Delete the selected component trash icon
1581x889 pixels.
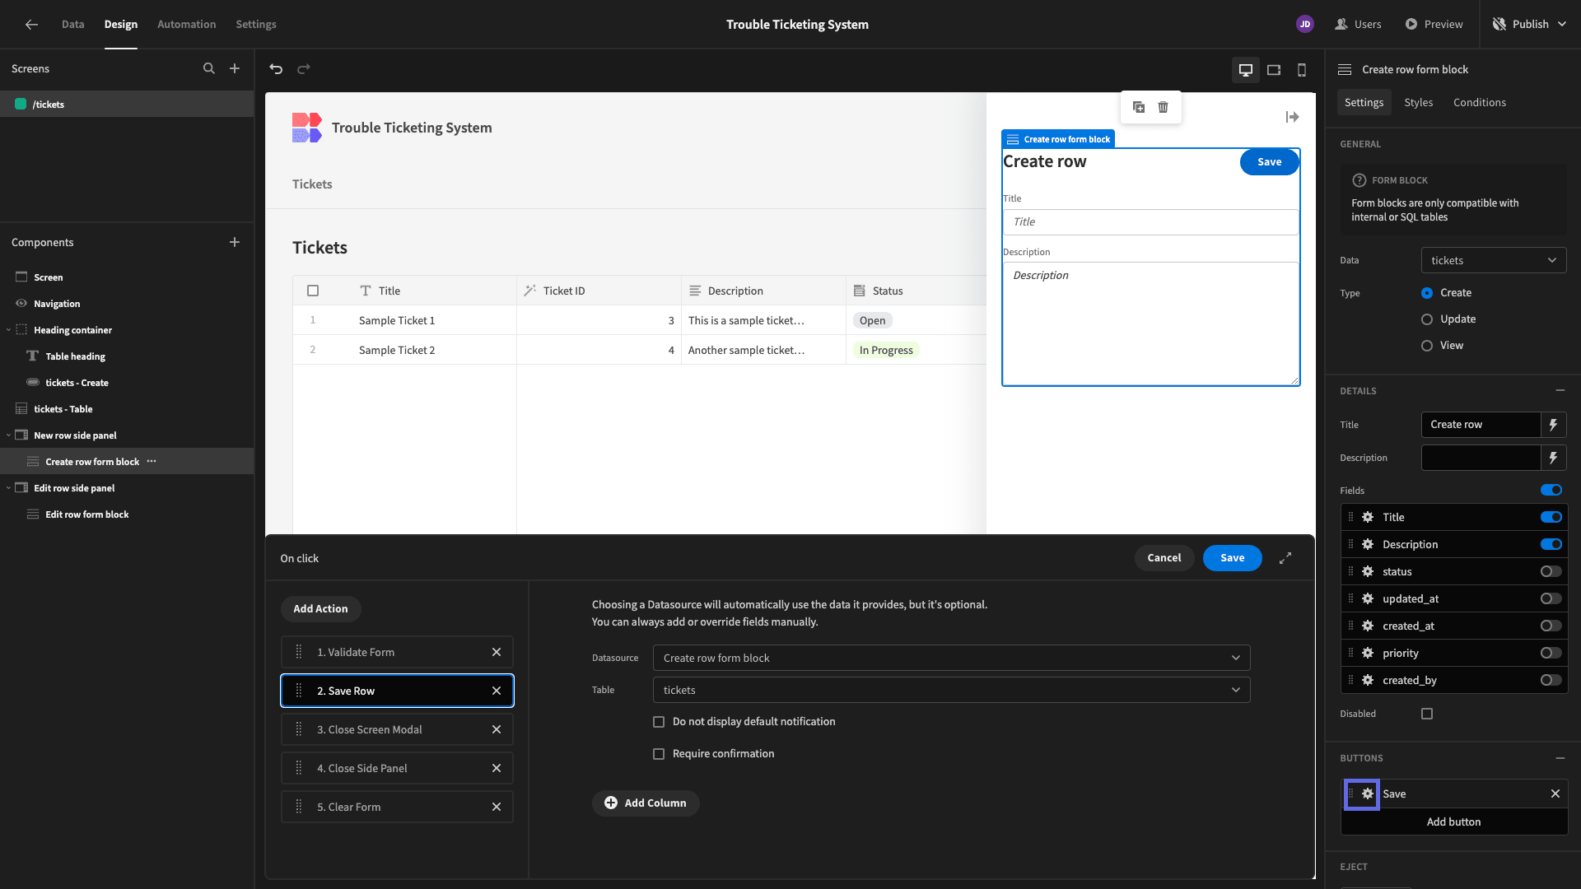click(1164, 107)
